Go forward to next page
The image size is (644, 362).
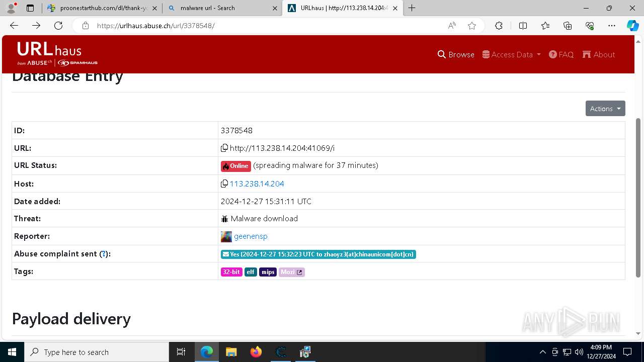coord(36,26)
